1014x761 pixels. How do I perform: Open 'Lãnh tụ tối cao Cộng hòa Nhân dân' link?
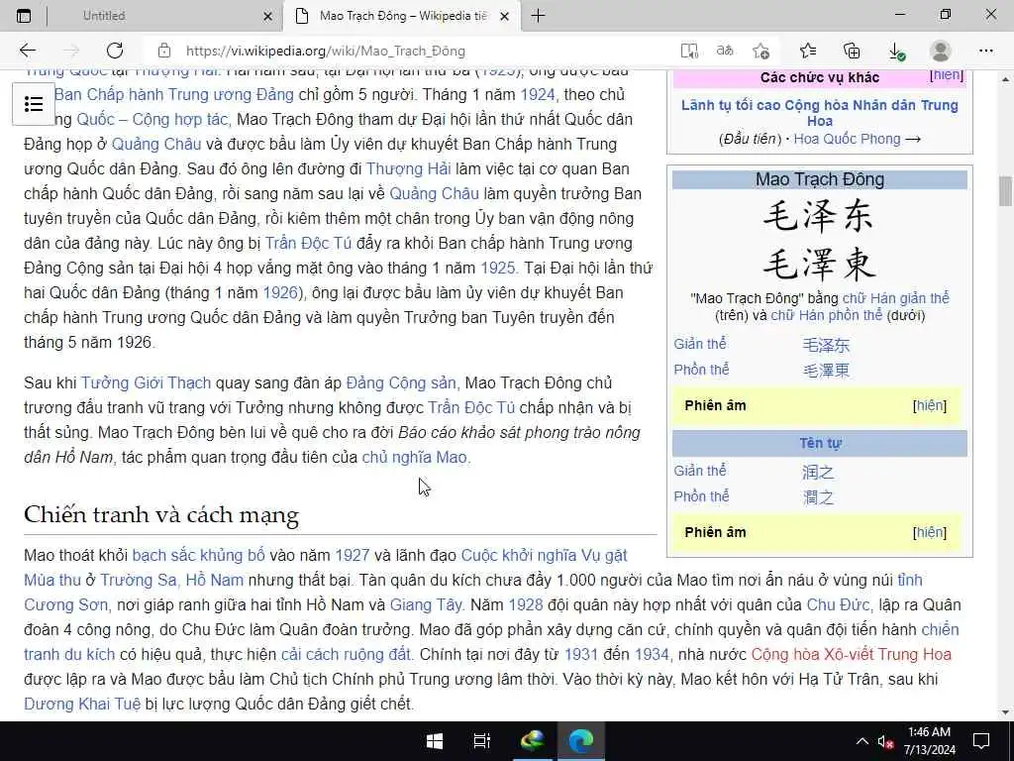tap(819, 113)
